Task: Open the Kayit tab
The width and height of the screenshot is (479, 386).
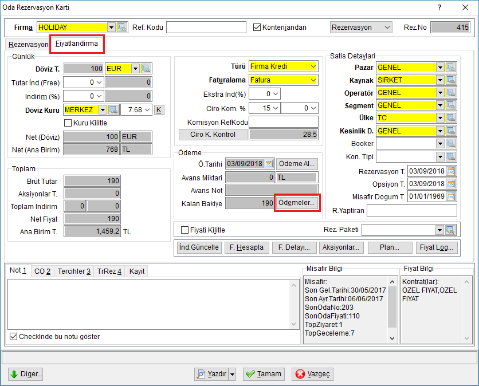Action: pos(137,271)
